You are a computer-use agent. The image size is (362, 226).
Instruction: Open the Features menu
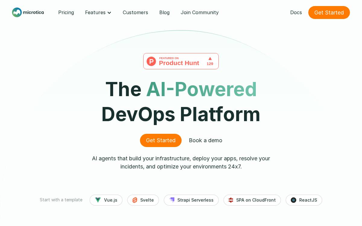[98, 12]
